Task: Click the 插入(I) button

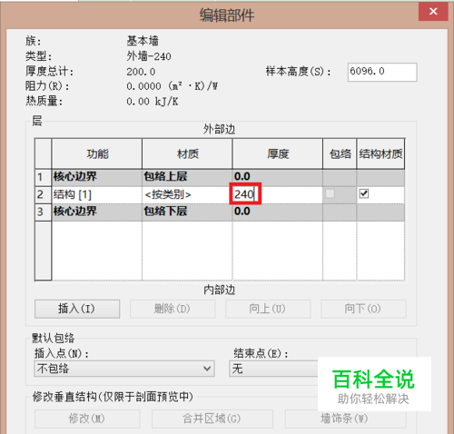Action: pyautogui.click(x=77, y=309)
